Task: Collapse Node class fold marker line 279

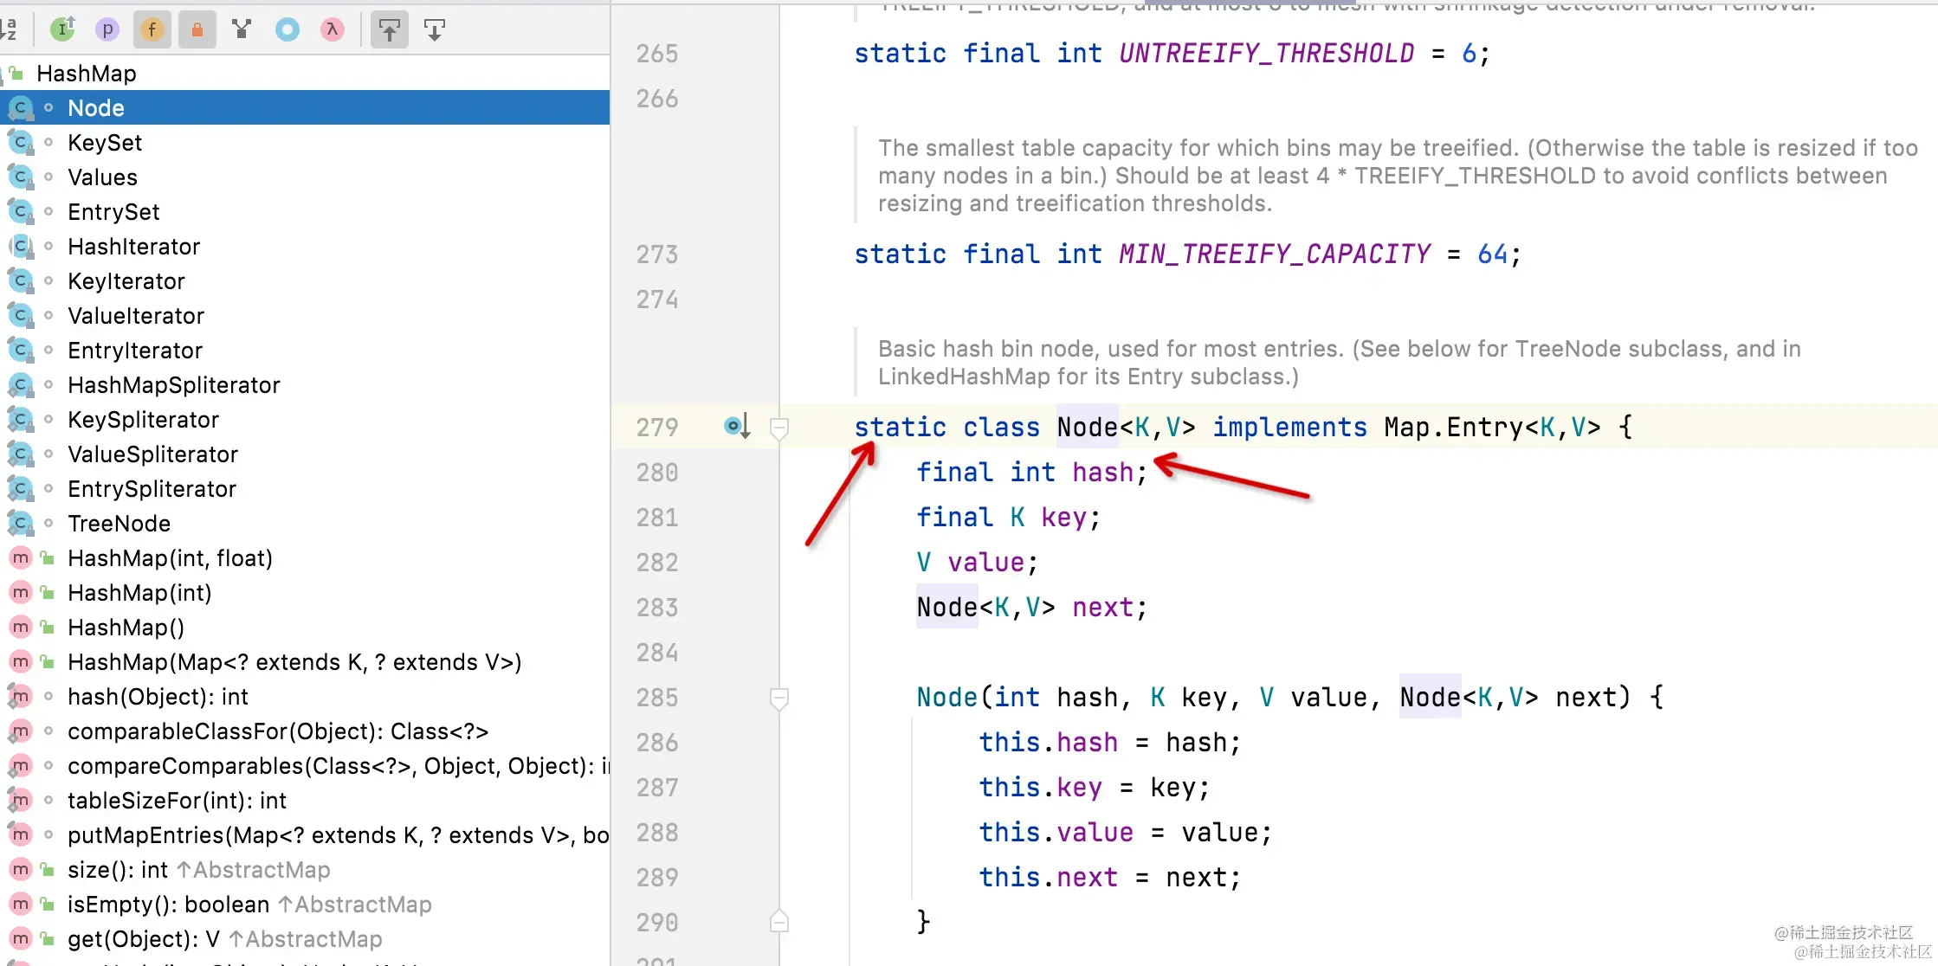Action: click(x=778, y=428)
